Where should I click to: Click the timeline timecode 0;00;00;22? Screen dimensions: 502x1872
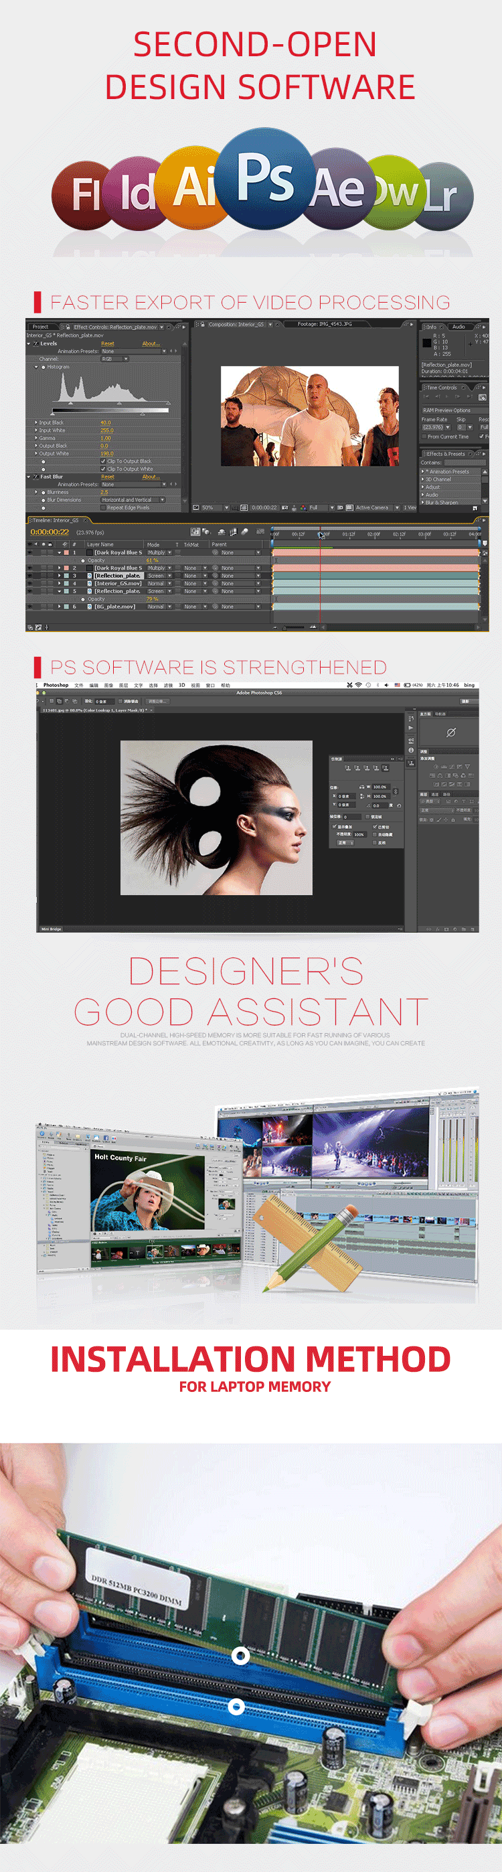coord(50,532)
